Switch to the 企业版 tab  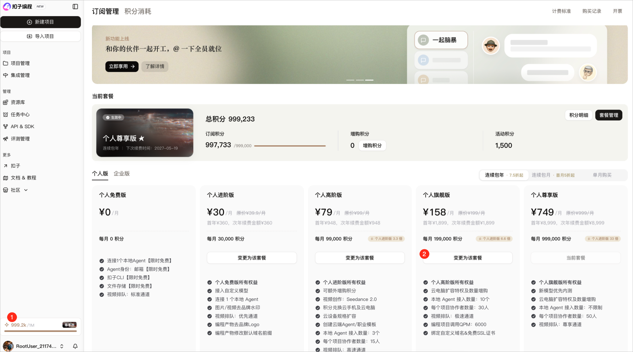pyautogui.click(x=122, y=174)
